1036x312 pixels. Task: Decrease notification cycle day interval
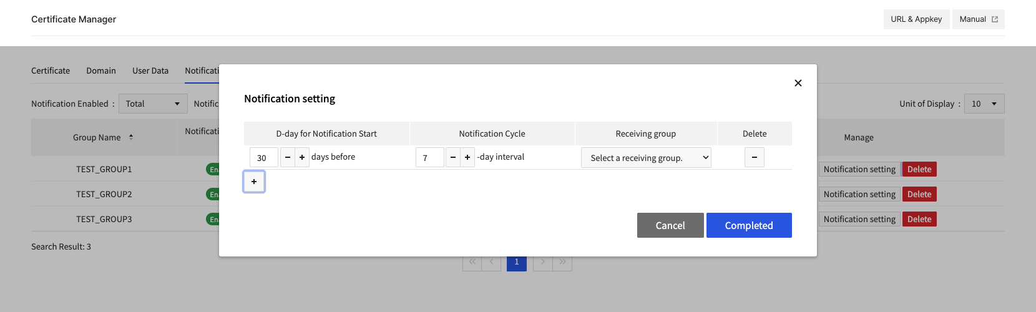point(453,157)
